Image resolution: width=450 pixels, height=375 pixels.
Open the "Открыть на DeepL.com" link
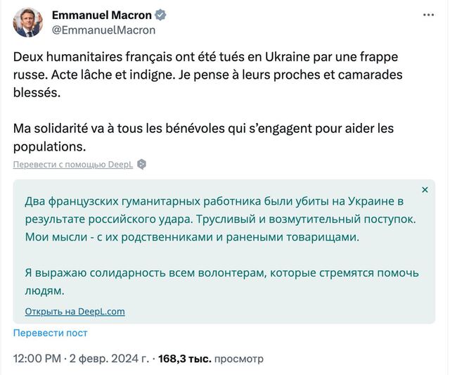(x=75, y=311)
